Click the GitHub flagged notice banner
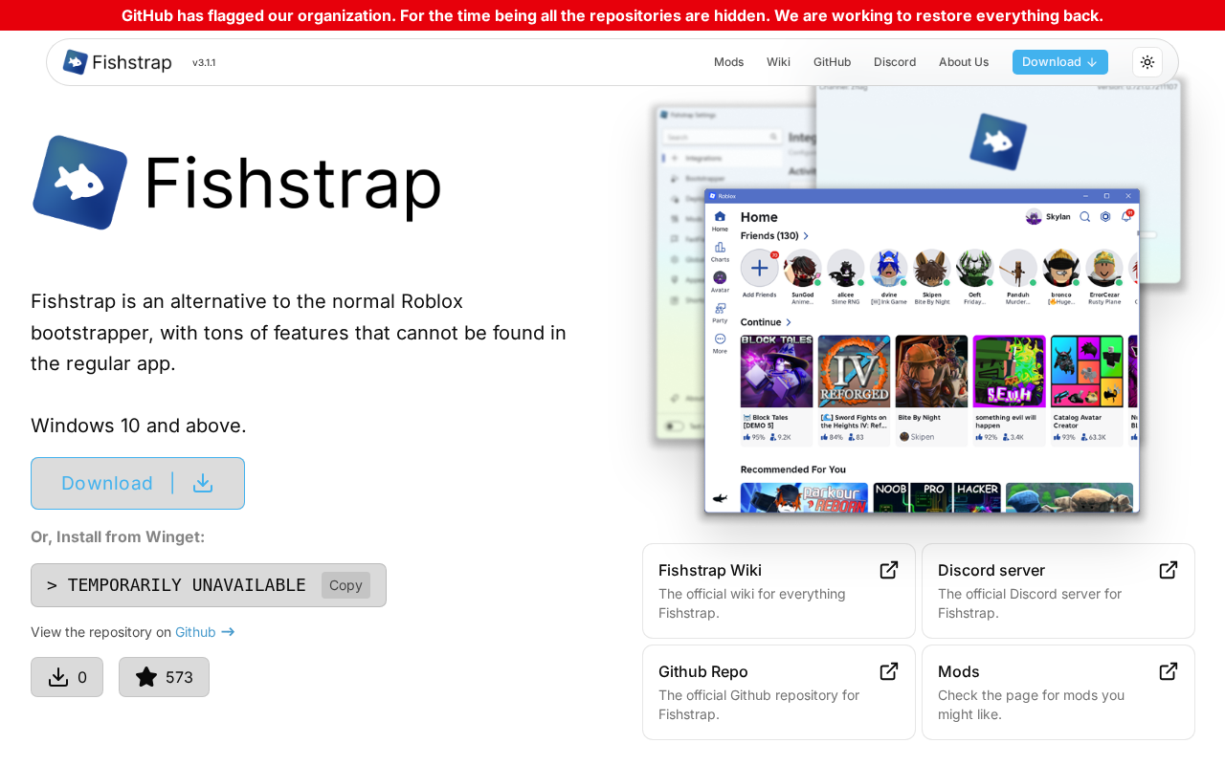Image resolution: width=1225 pixels, height=765 pixels. [x=612, y=15]
